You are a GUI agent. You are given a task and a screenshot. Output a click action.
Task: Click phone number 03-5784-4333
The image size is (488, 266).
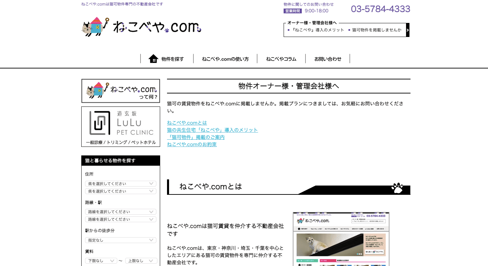point(380,9)
